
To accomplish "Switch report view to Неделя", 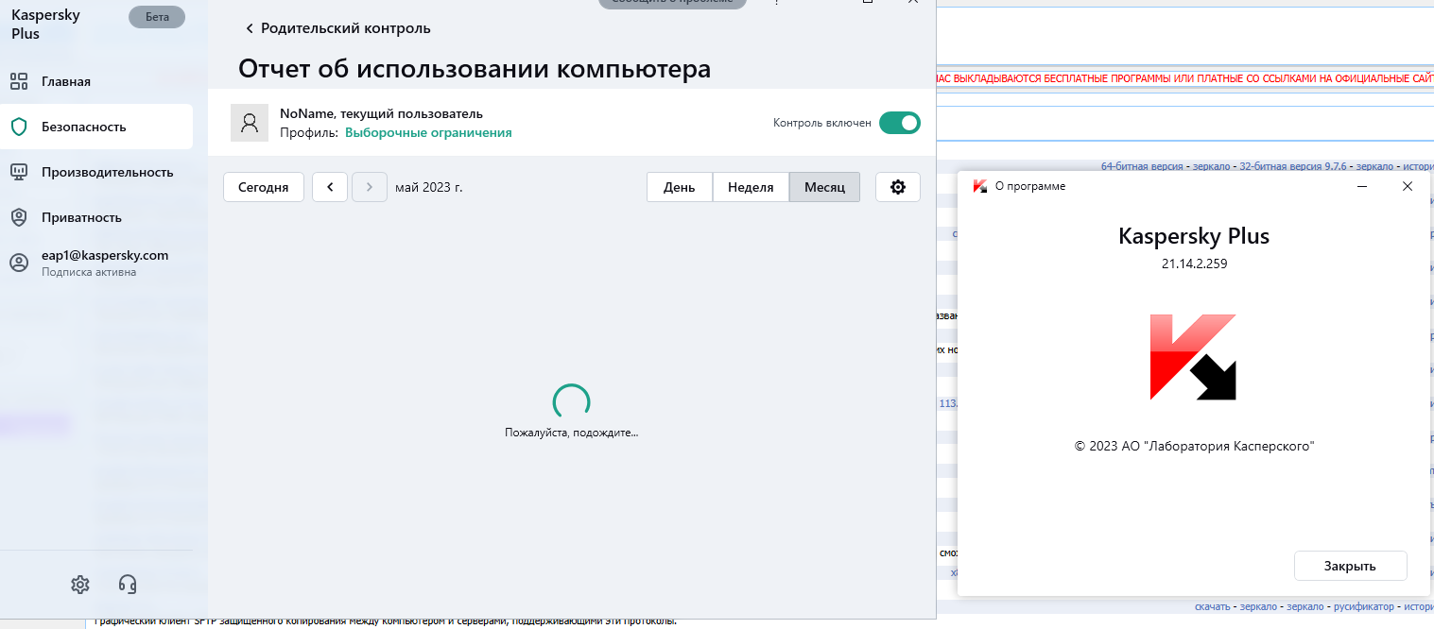I will 751,187.
